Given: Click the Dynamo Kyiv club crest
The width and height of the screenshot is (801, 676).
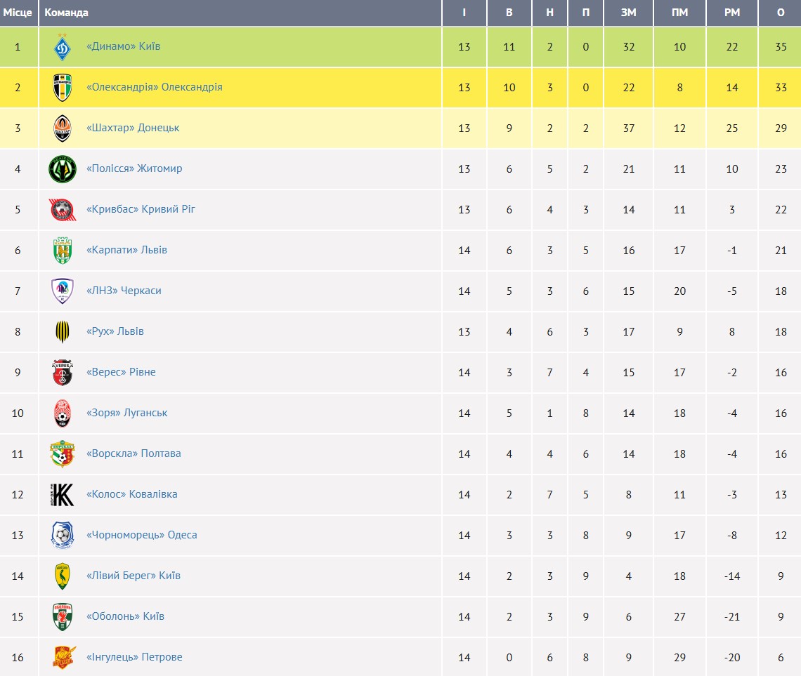Looking at the screenshot, I should click(63, 47).
